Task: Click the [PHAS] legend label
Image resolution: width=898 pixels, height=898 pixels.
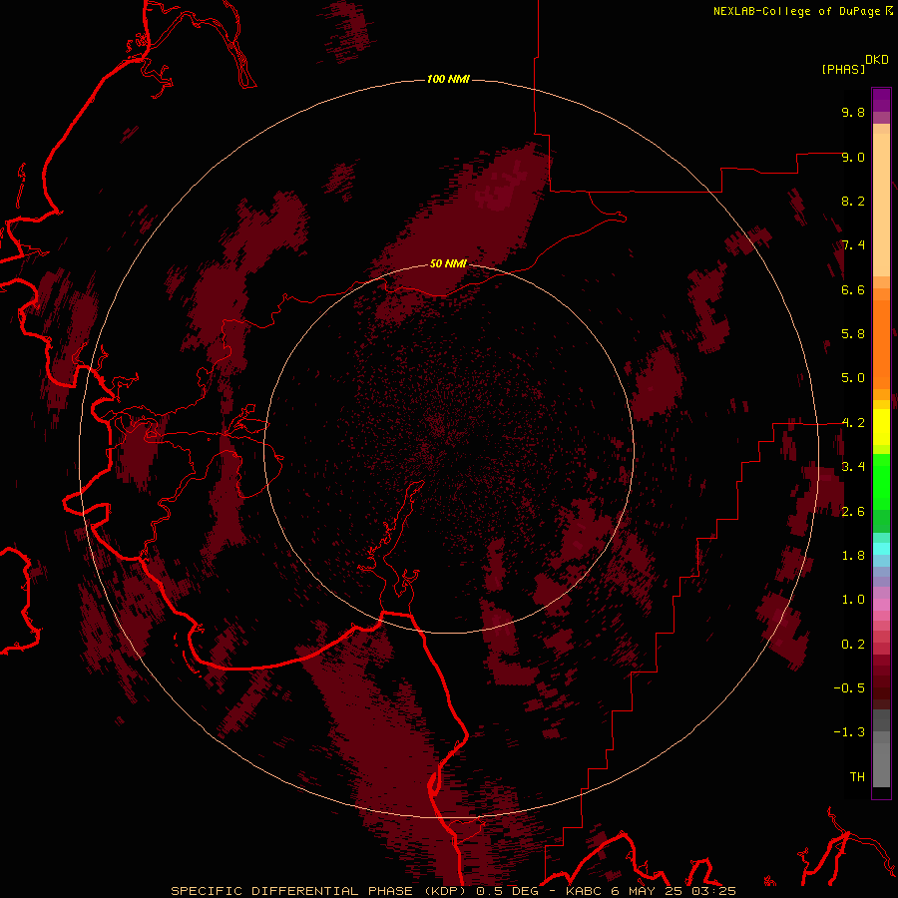Action: 843,69
